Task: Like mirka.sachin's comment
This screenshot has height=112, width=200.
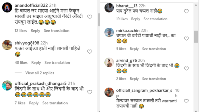Action: tap(186, 38)
